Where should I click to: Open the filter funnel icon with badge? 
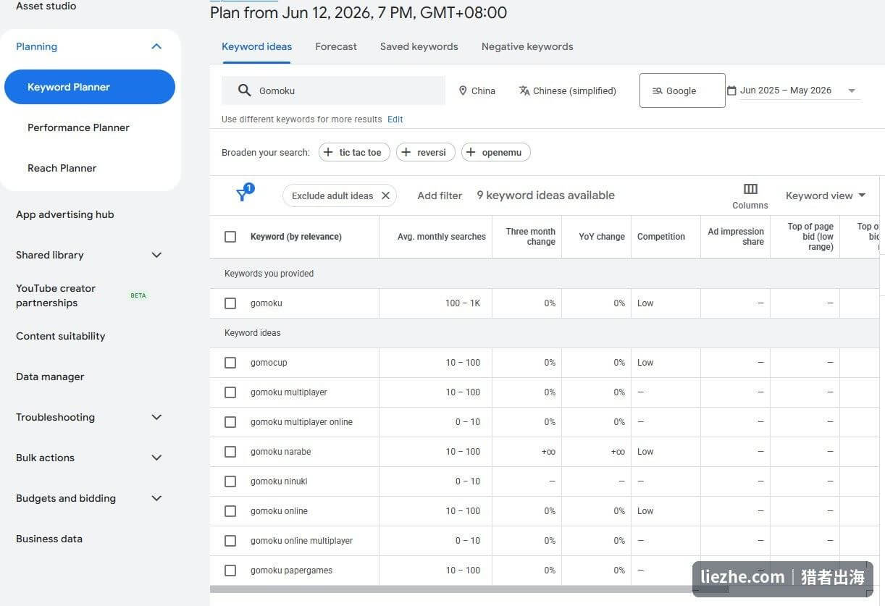tap(243, 193)
